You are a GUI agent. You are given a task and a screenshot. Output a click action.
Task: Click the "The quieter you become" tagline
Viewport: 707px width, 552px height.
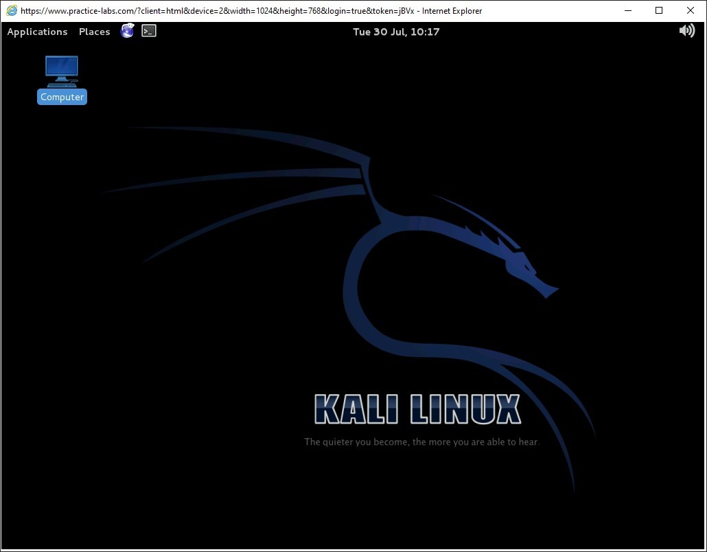(x=421, y=441)
